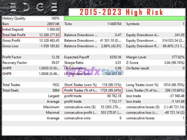Select average loss trade value -5 141.68
The width and height of the screenshot is (187, 140).
177,101
